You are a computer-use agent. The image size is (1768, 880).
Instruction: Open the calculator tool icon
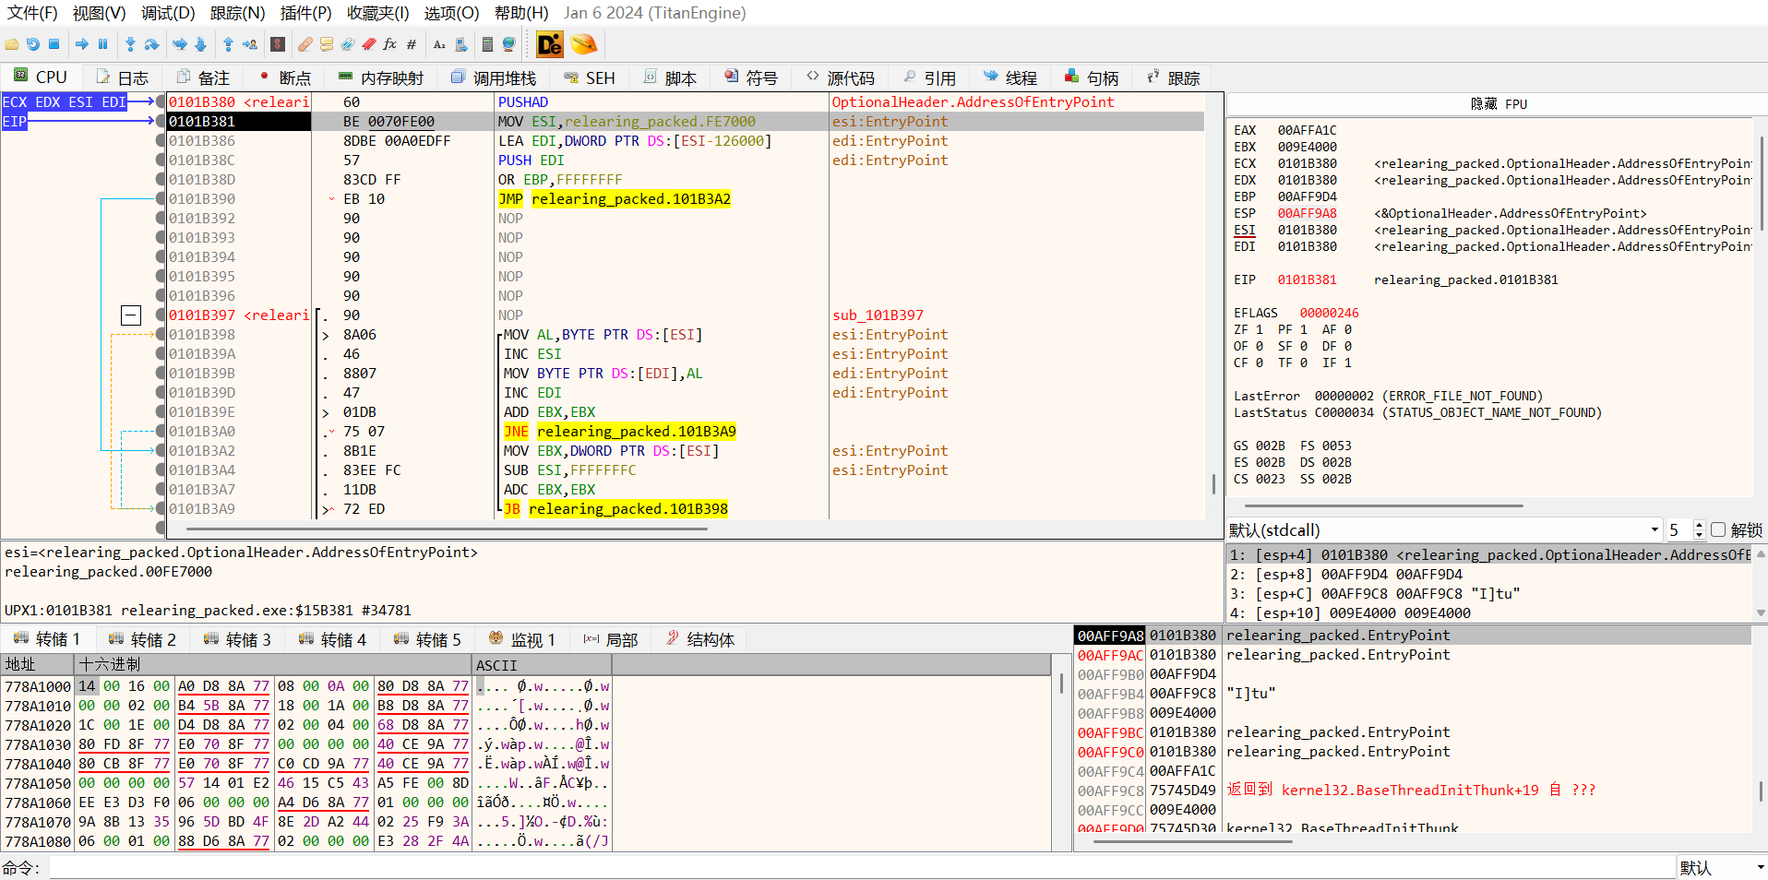pos(487,44)
